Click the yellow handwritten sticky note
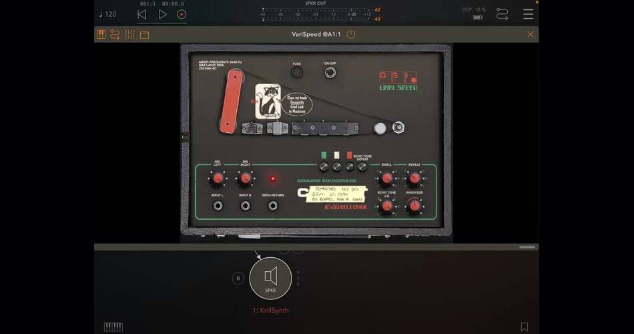The height and width of the screenshot is (334, 634). [336, 194]
